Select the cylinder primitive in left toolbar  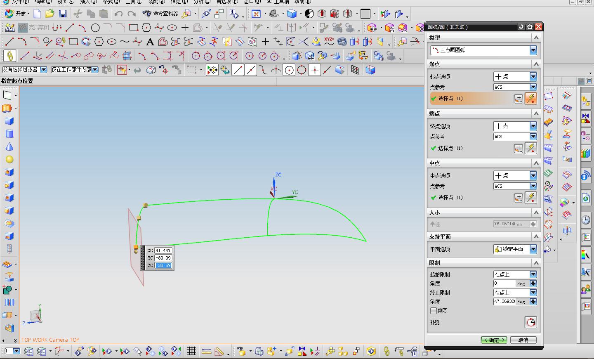point(9,134)
